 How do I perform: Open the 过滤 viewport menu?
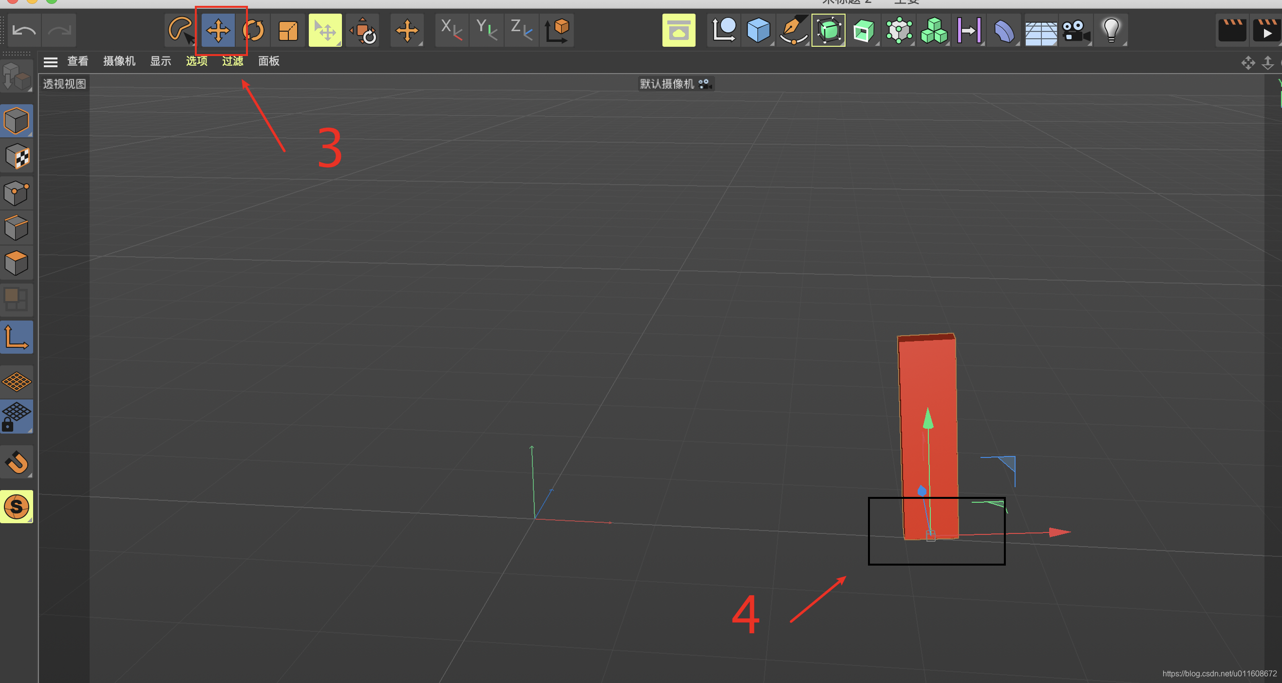(x=232, y=61)
